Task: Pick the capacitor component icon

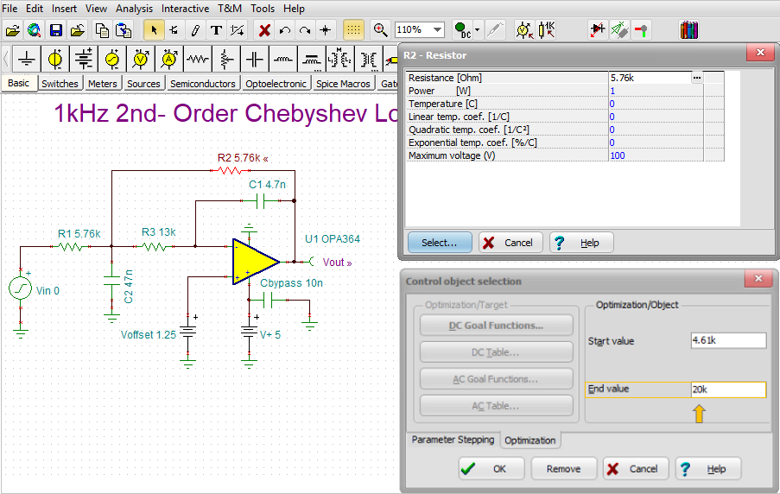Action: tap(254, 59)
